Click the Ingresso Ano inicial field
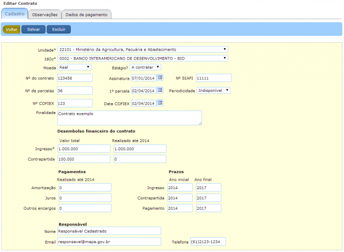Image resolution: width=344 pixels, height=252 pixels. tap(180, 188)
